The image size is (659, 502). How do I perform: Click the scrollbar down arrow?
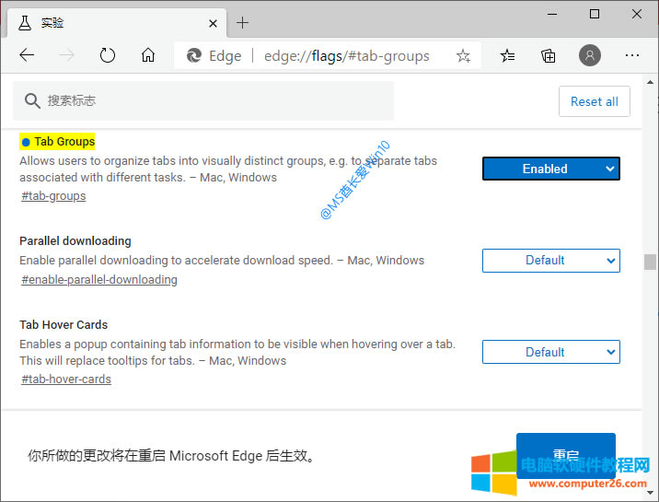pyautogui.click(x=650, y=492)
